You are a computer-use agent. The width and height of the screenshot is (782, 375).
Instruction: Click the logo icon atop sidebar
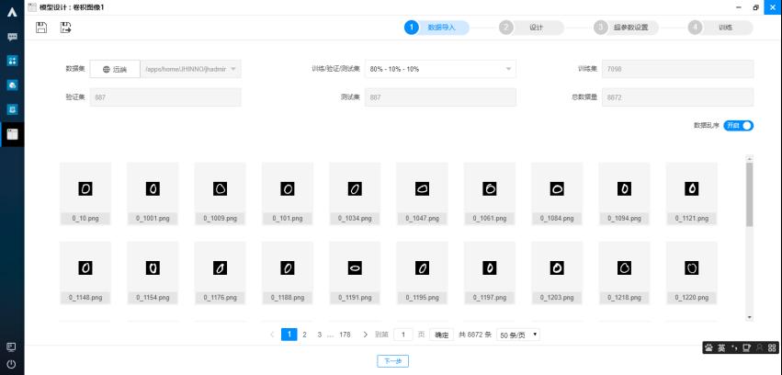coord(13,13)
